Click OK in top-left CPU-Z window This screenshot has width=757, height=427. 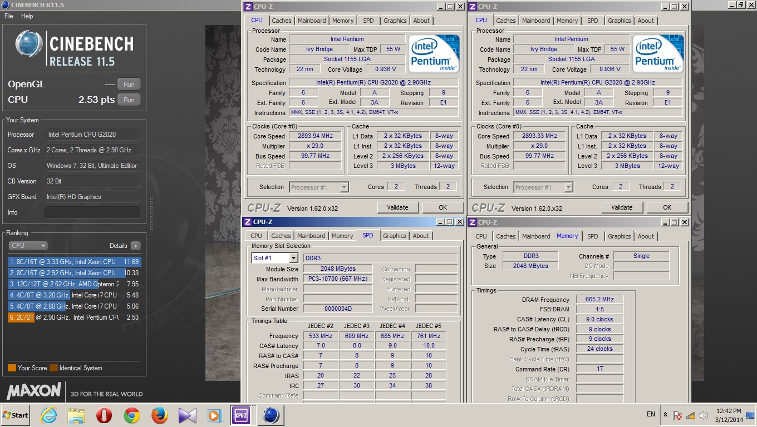coord(443,207)
